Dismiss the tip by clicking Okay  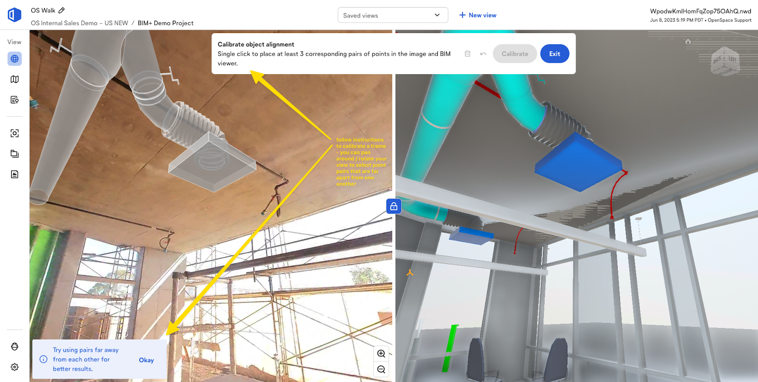click(x=146, y=360)
